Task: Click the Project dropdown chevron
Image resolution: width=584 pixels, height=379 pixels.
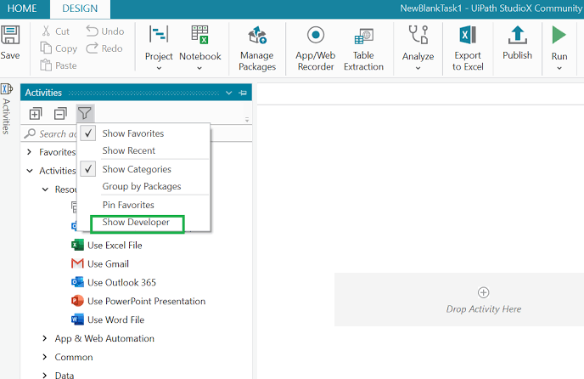Action: [159, 68]
